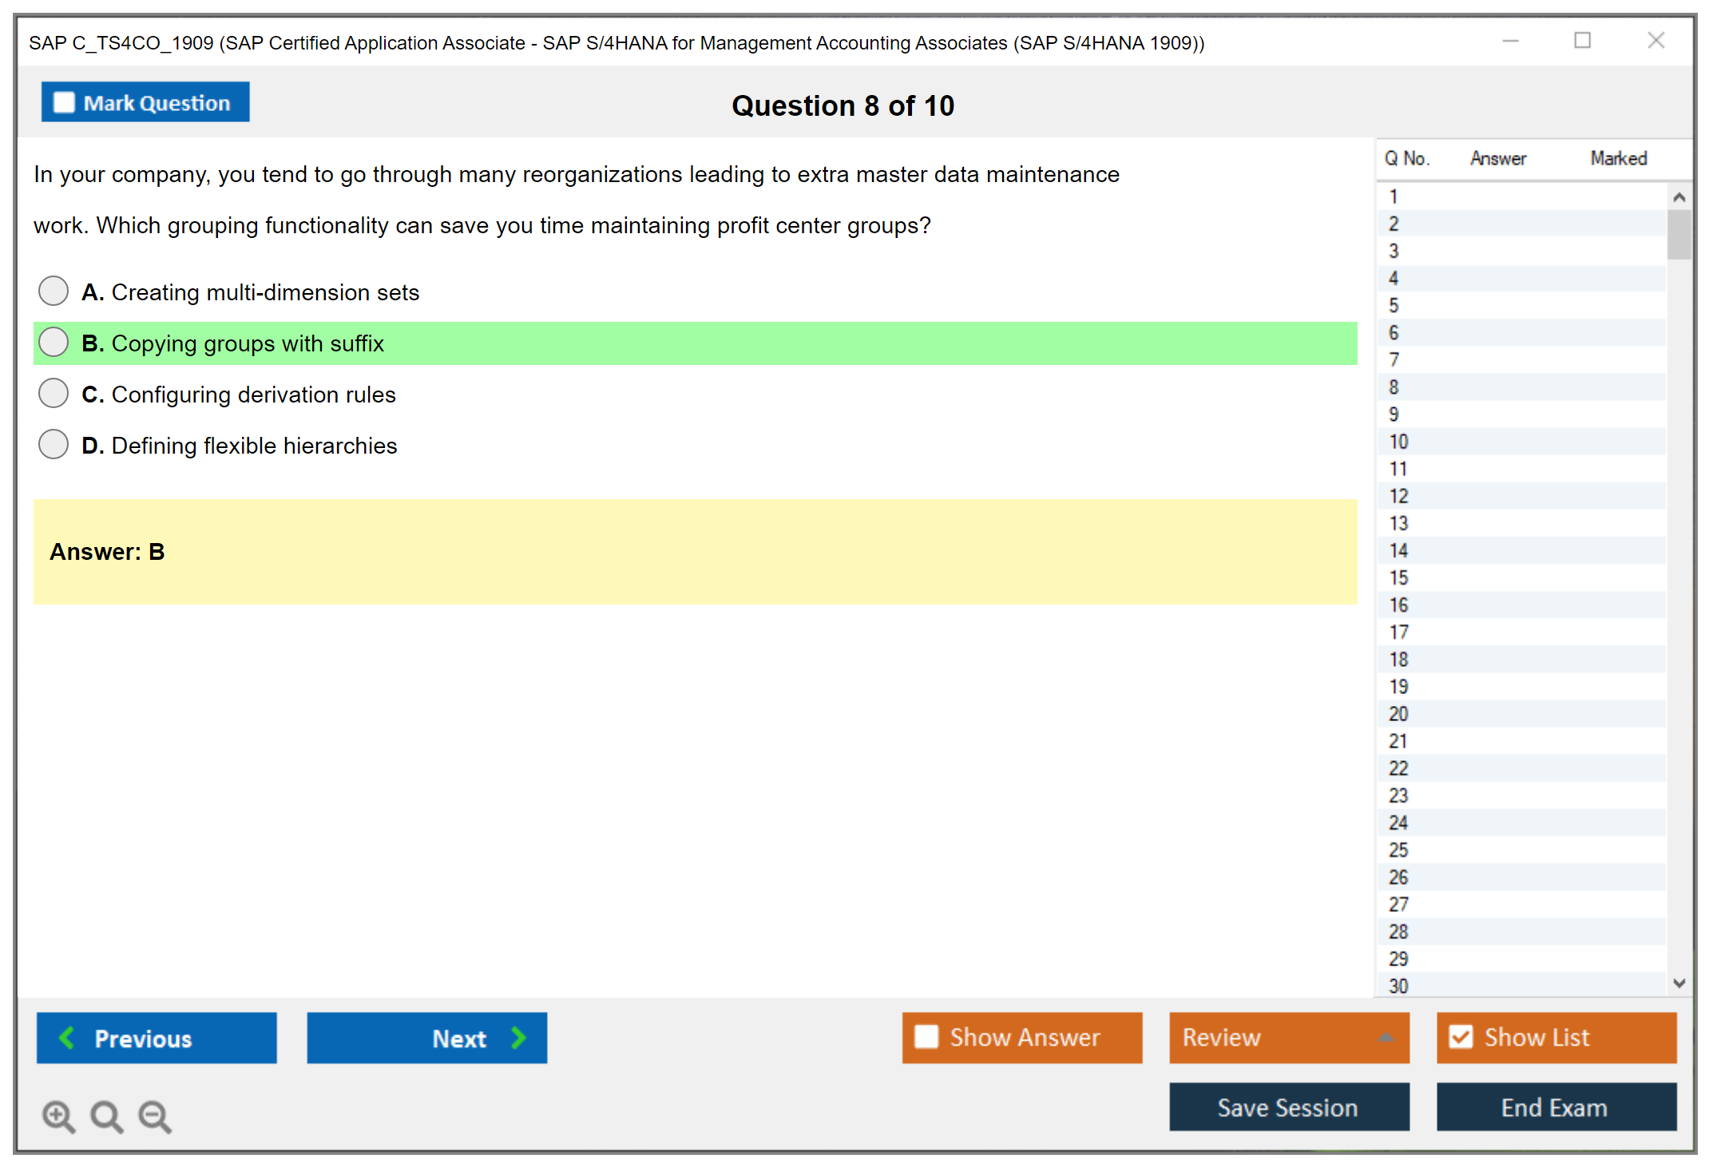Click the reset zoom magnifier icon

click(x=105, y=1115)
